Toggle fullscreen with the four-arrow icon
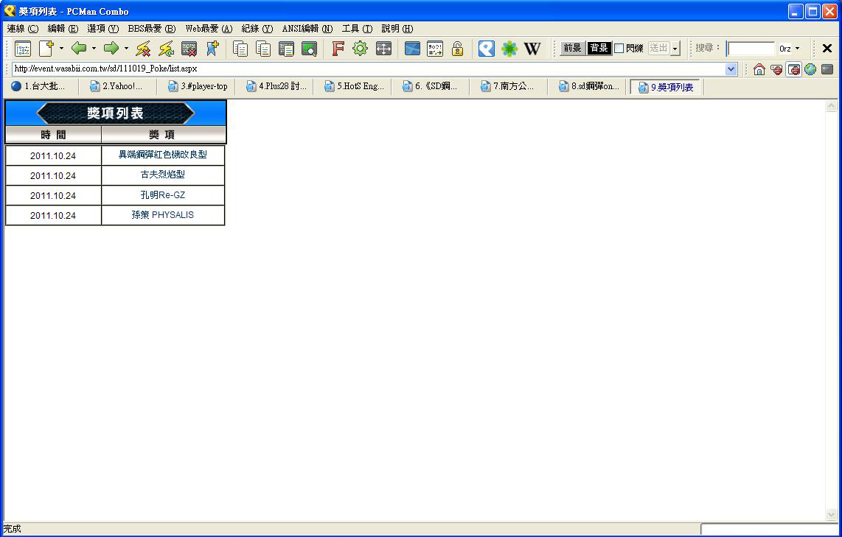This screenshot has width=842, height=537. coord(383,49)
